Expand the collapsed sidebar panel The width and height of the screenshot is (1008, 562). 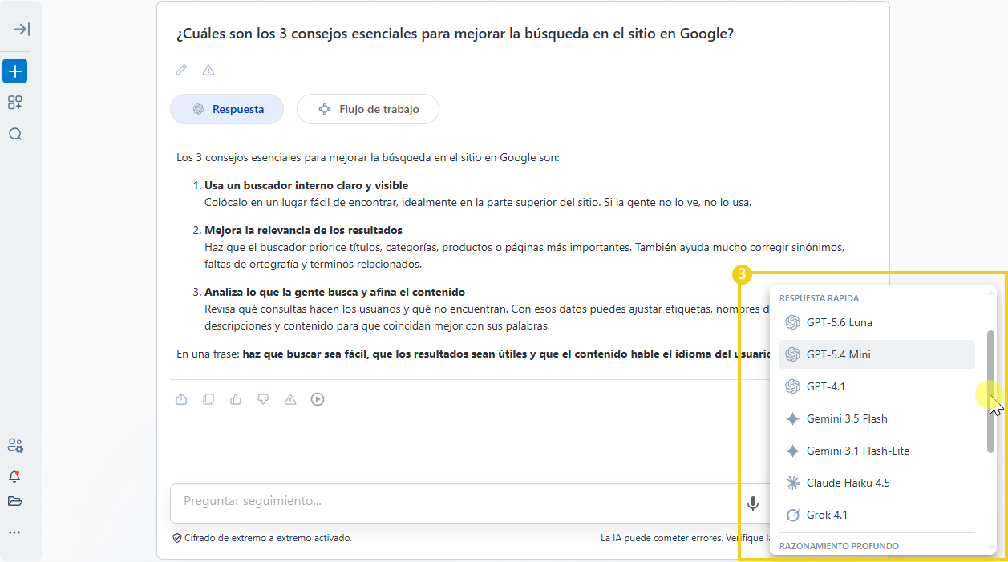[22, 30]
